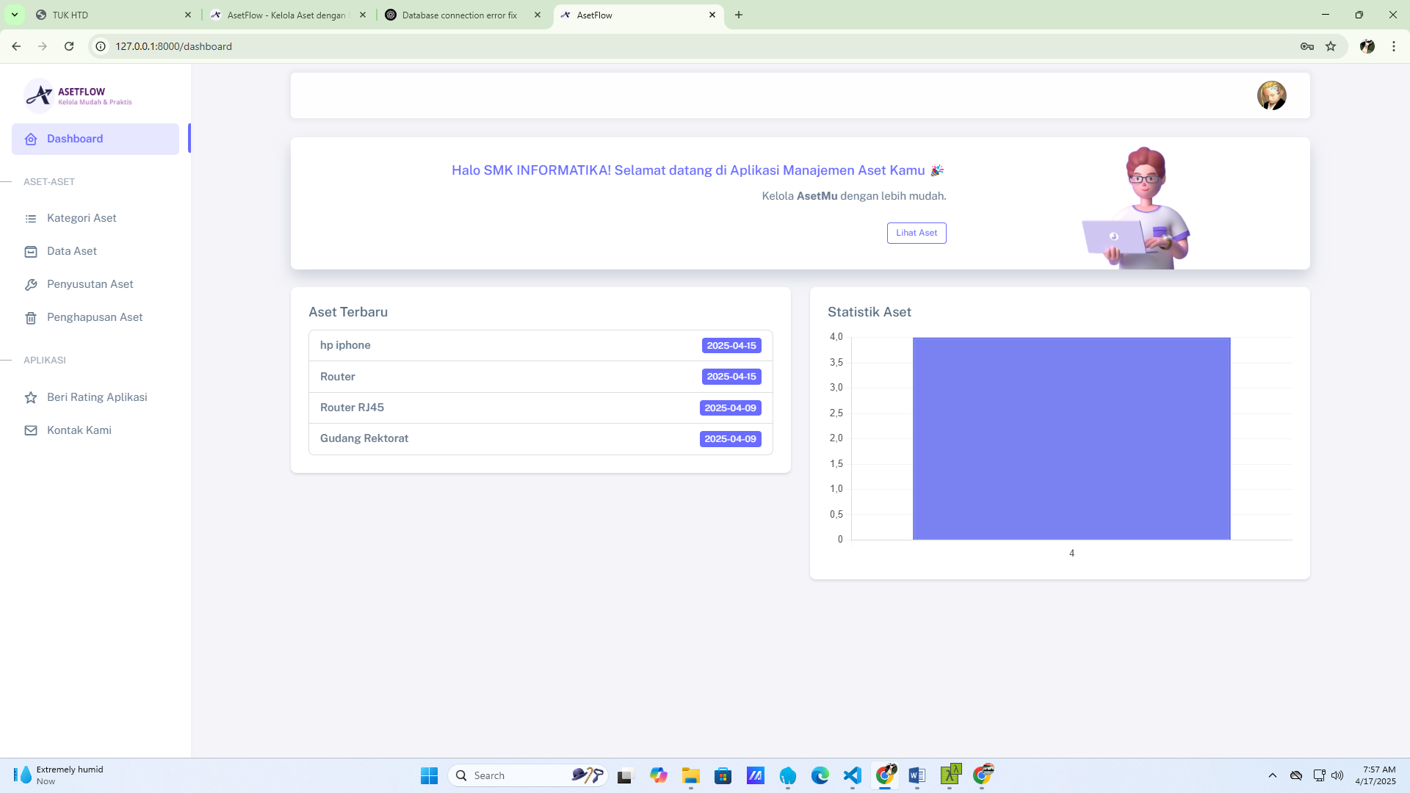Click the Beri Rating Aplikasi star icon

coord(31,398)
